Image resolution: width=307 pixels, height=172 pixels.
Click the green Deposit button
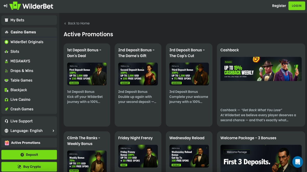(x=29, y=155)
